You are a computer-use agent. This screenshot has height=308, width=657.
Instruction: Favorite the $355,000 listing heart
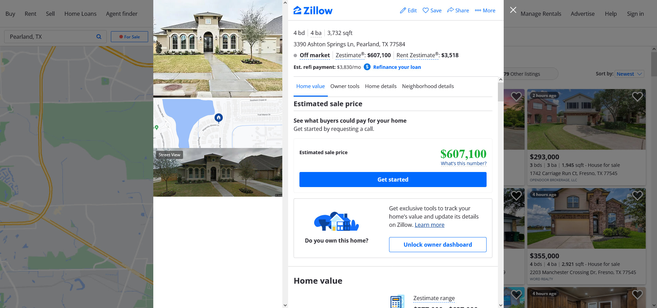pyautogui.click(x=637, y=196)
